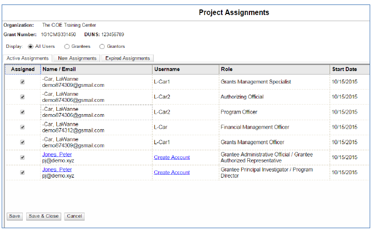
Task: Select the All Users radio button
Action: click(x=31, y=46)
